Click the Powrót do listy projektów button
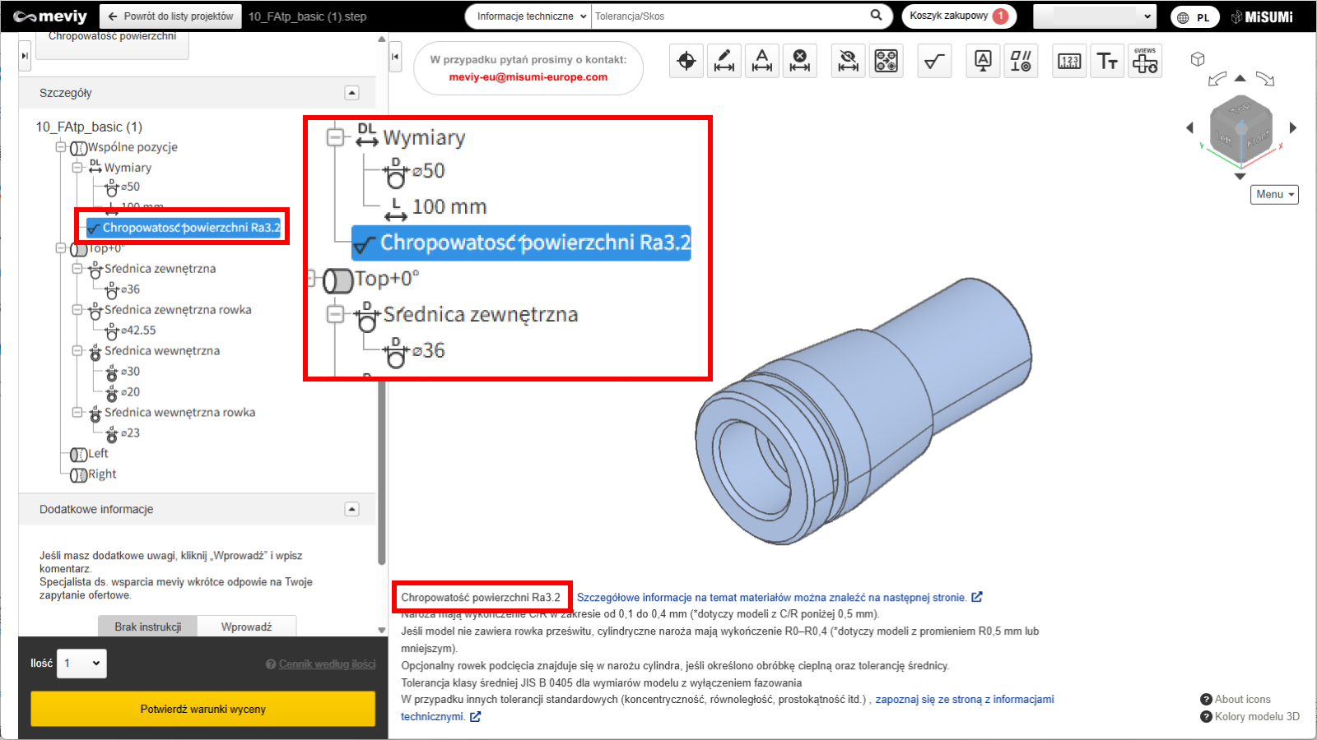The width and height of the screenshot is (1317, 740). (171, 16)
